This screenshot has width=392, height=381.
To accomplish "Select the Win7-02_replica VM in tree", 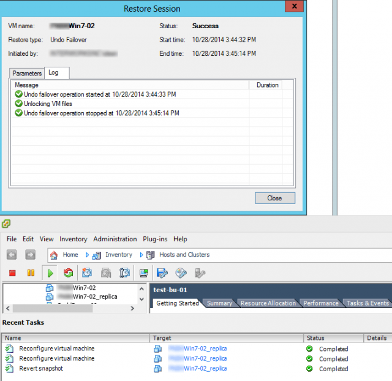I will click(x=94, y=296).
